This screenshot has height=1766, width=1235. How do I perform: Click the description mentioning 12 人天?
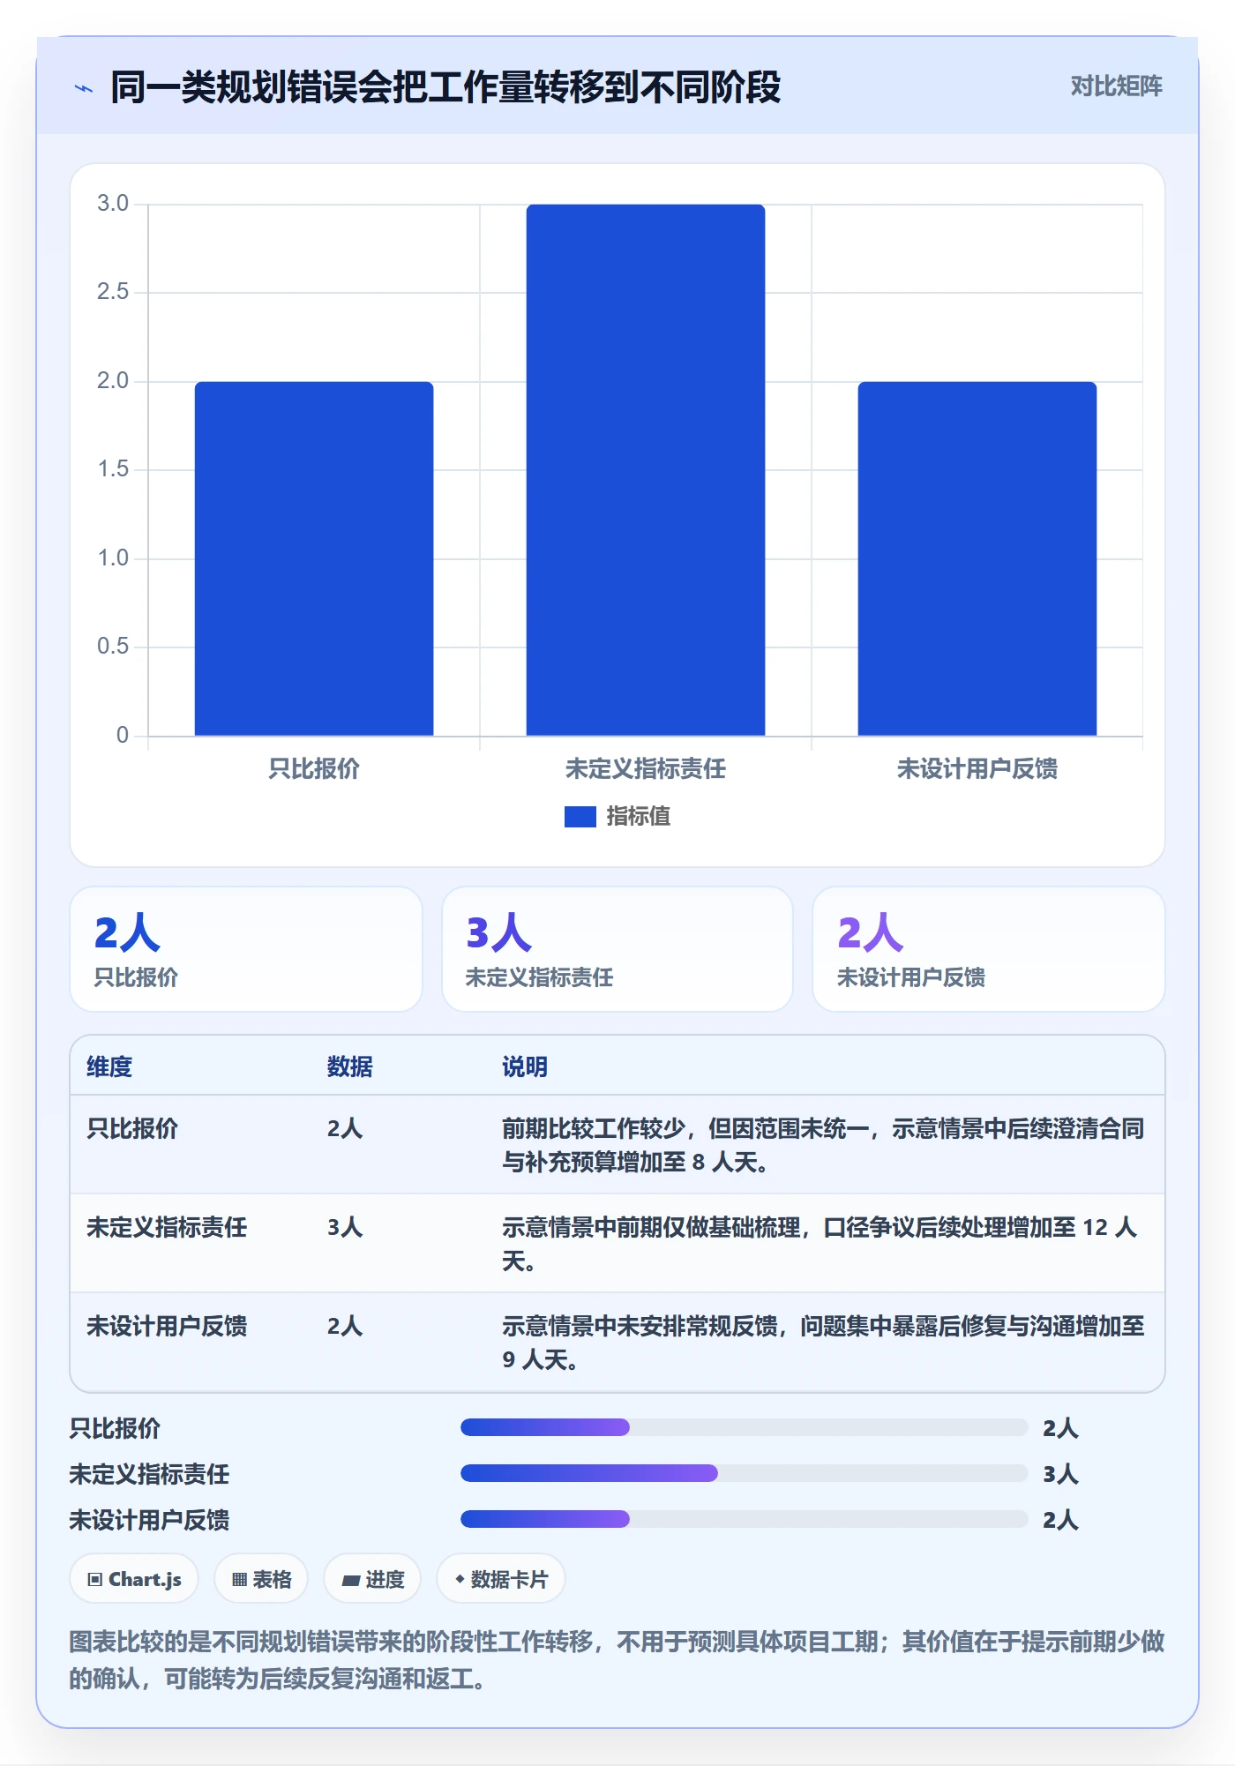pos(820,1244)
